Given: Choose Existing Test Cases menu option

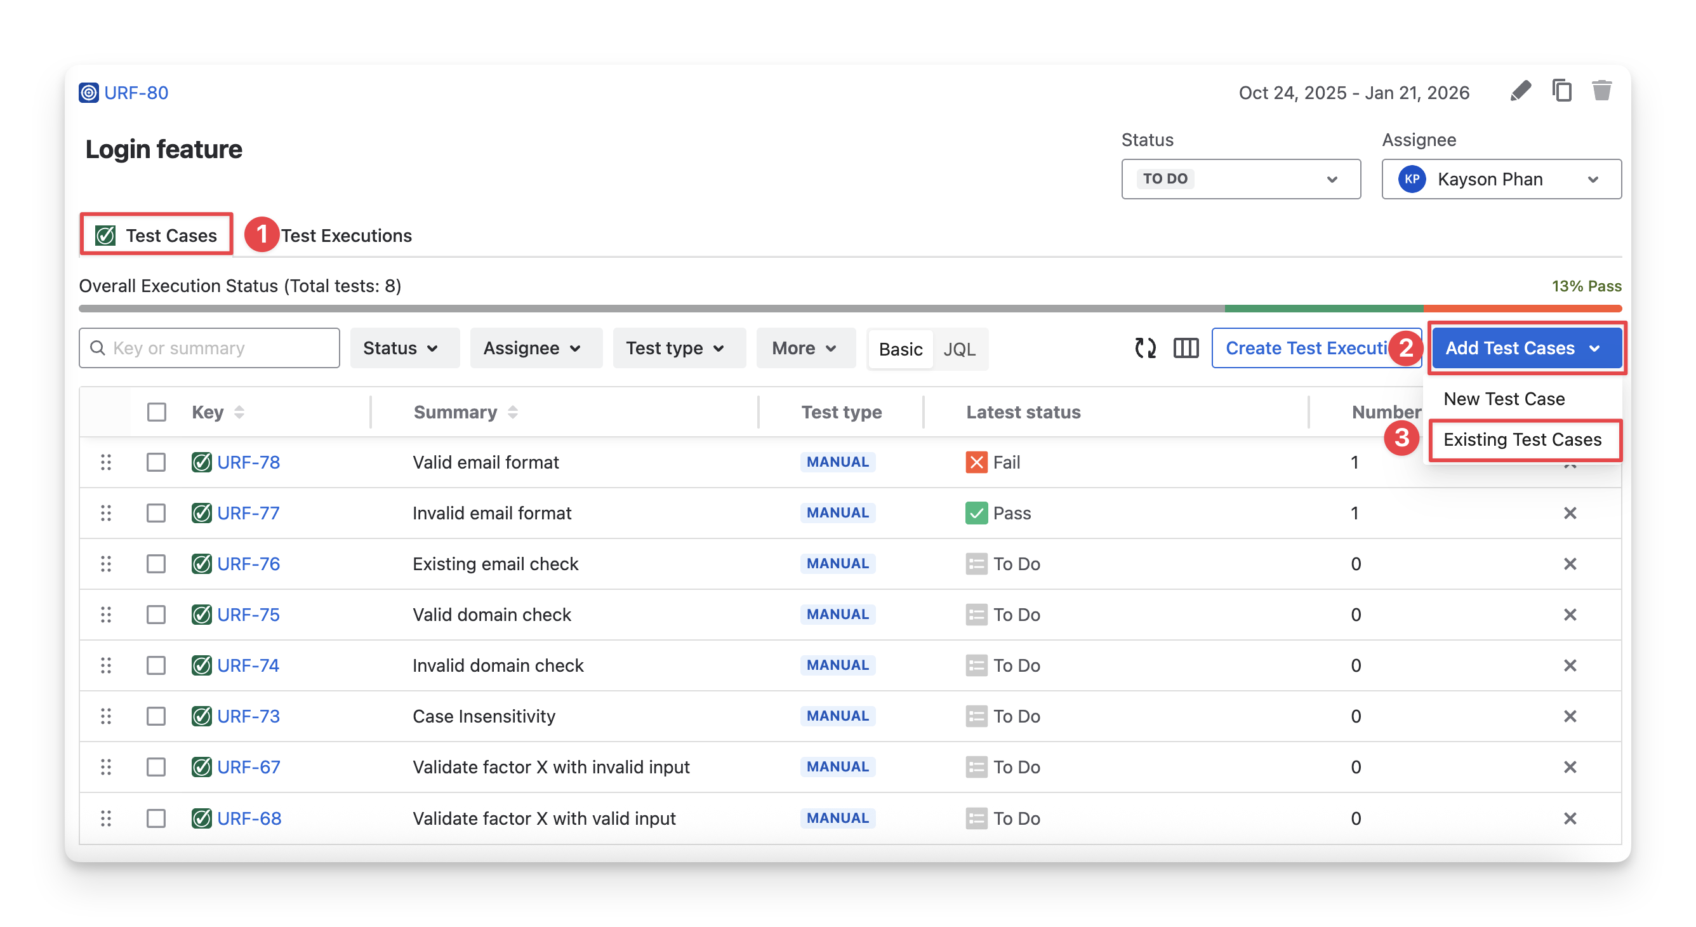Looking at the screenshot, I should (1521, 440).
